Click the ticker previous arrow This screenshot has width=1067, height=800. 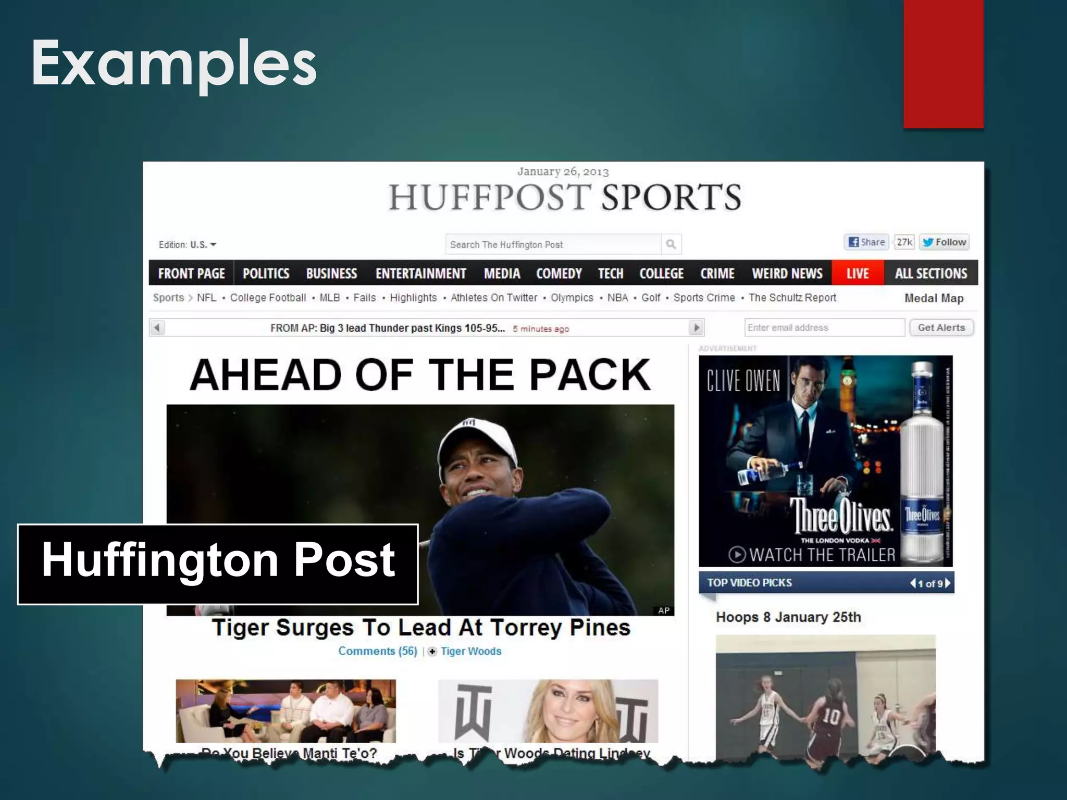[157, 328]
